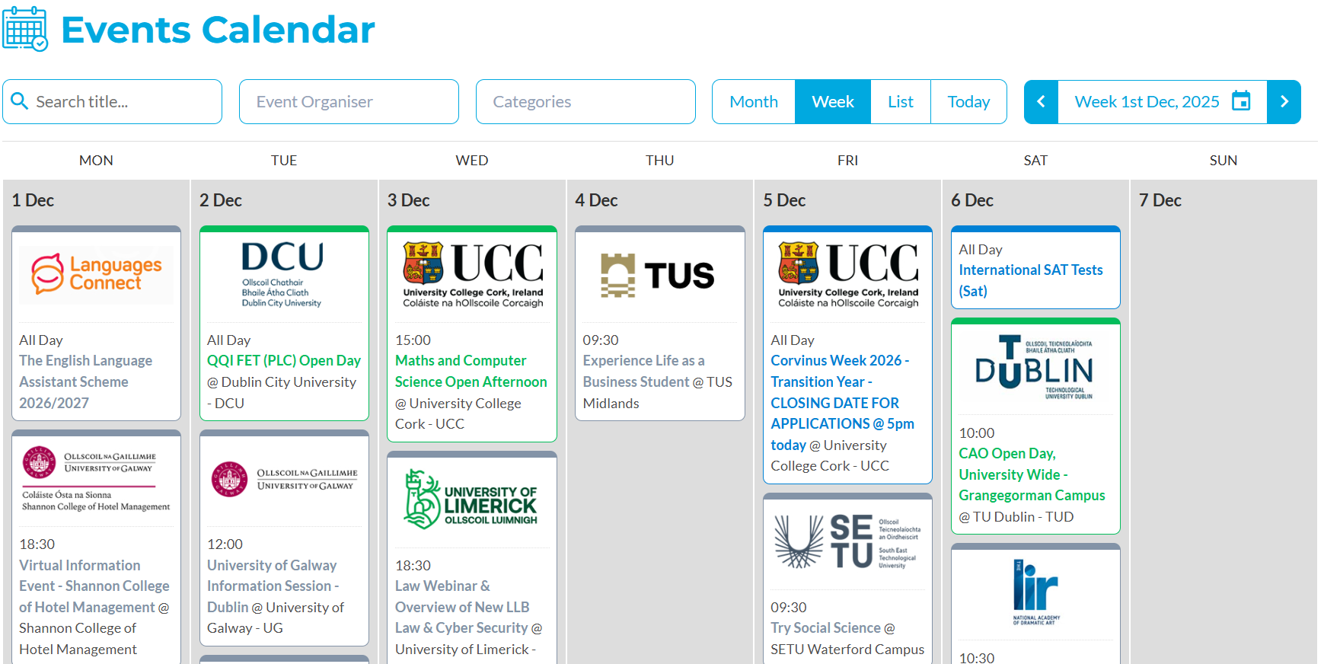
Task: Click the SUN column header
Action: coord(1224,160)
